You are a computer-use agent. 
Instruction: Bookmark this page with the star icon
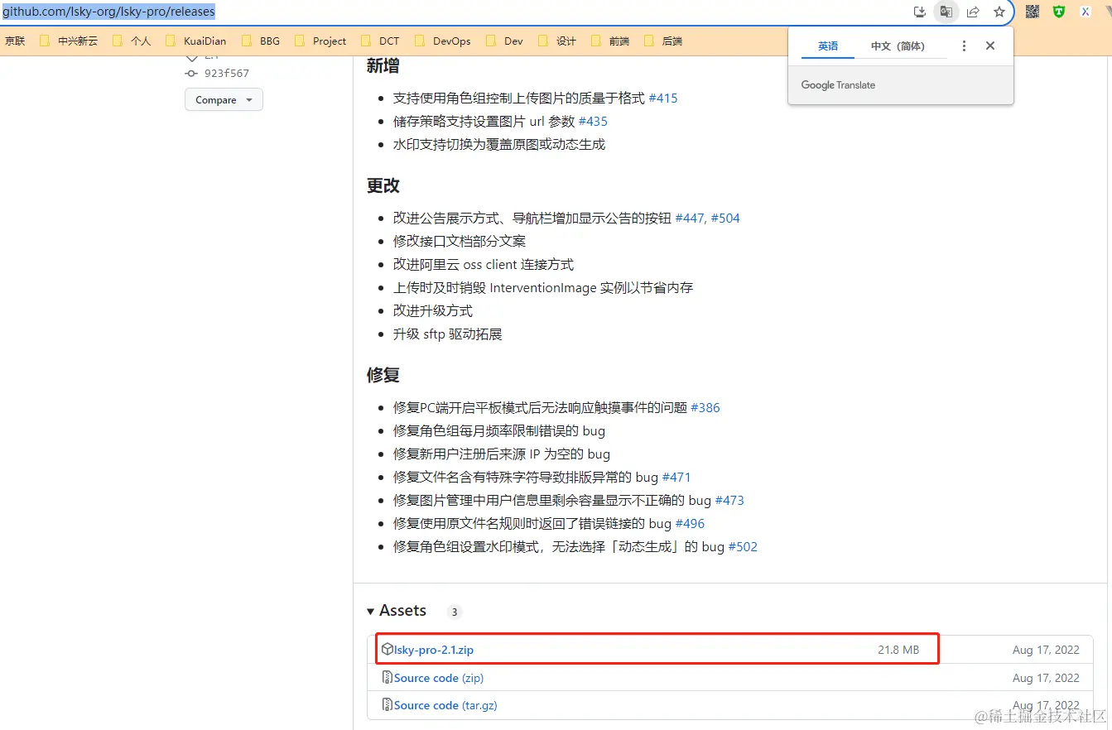(999, 12)
